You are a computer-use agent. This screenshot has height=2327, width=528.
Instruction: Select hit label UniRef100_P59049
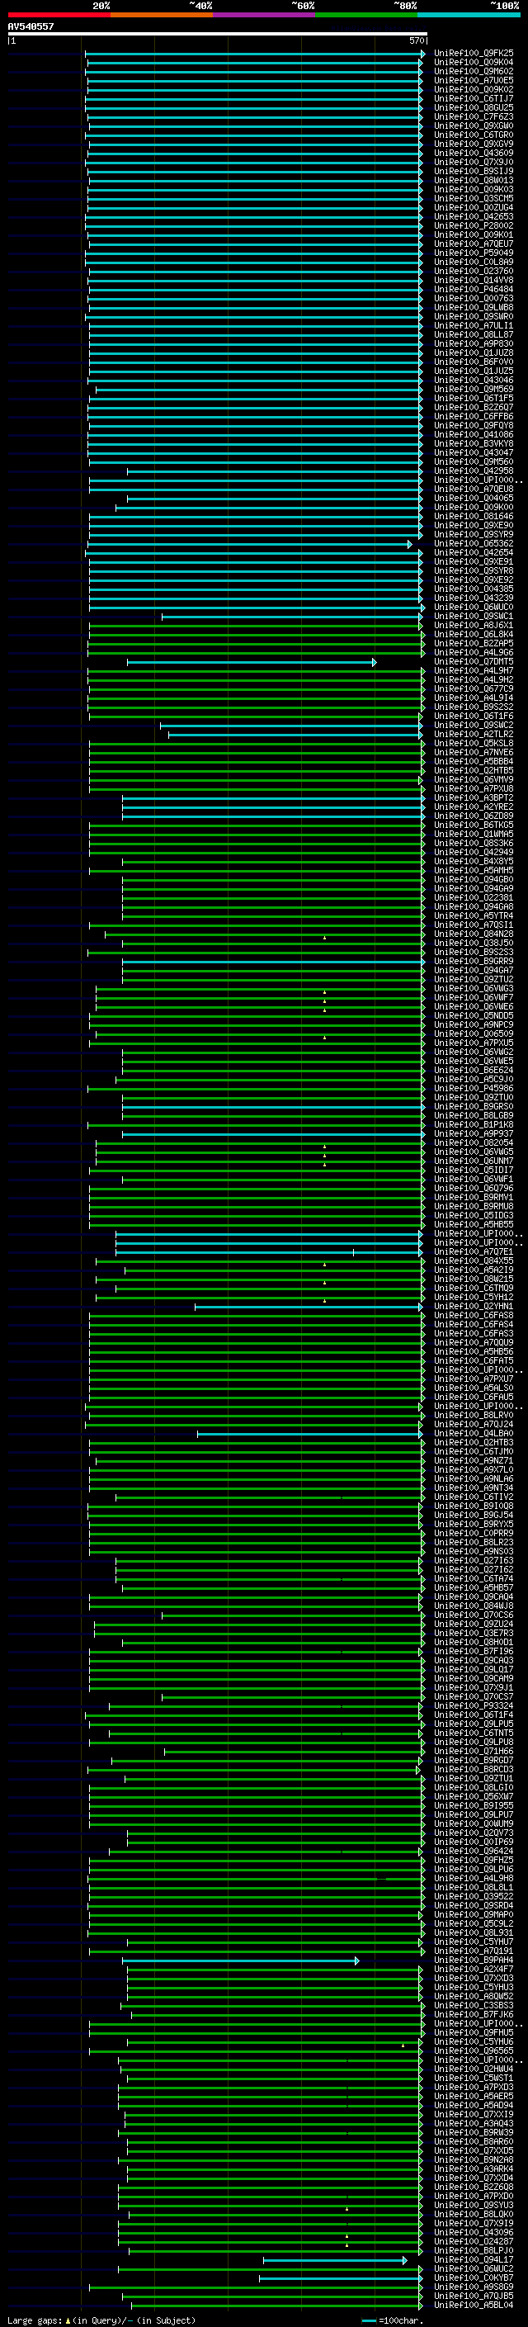point(474,253)
